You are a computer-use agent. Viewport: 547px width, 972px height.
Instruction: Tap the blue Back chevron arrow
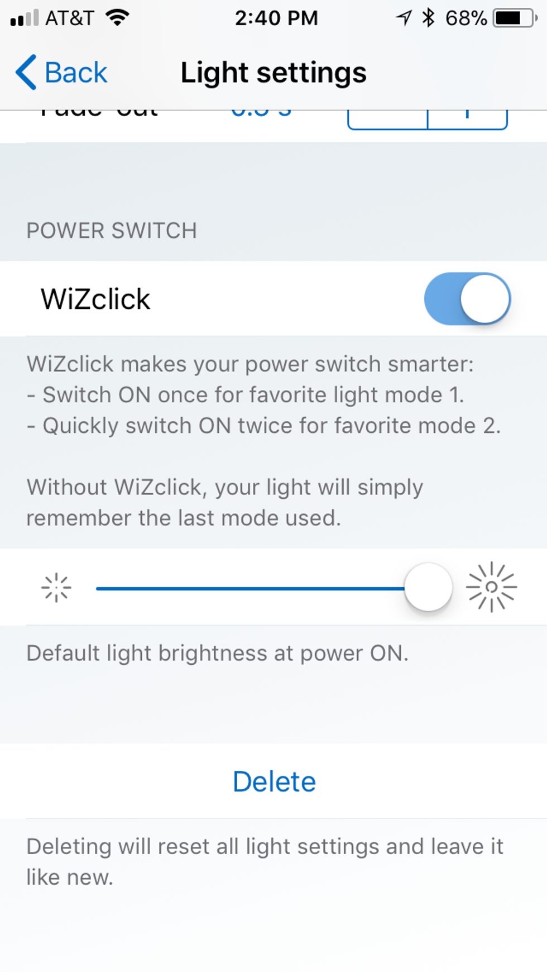click(x=26, y=73)
